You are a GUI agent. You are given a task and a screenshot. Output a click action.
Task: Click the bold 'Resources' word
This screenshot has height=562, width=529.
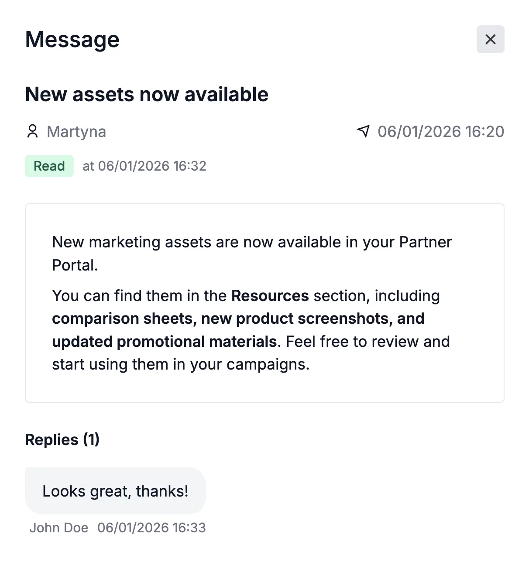270,296
